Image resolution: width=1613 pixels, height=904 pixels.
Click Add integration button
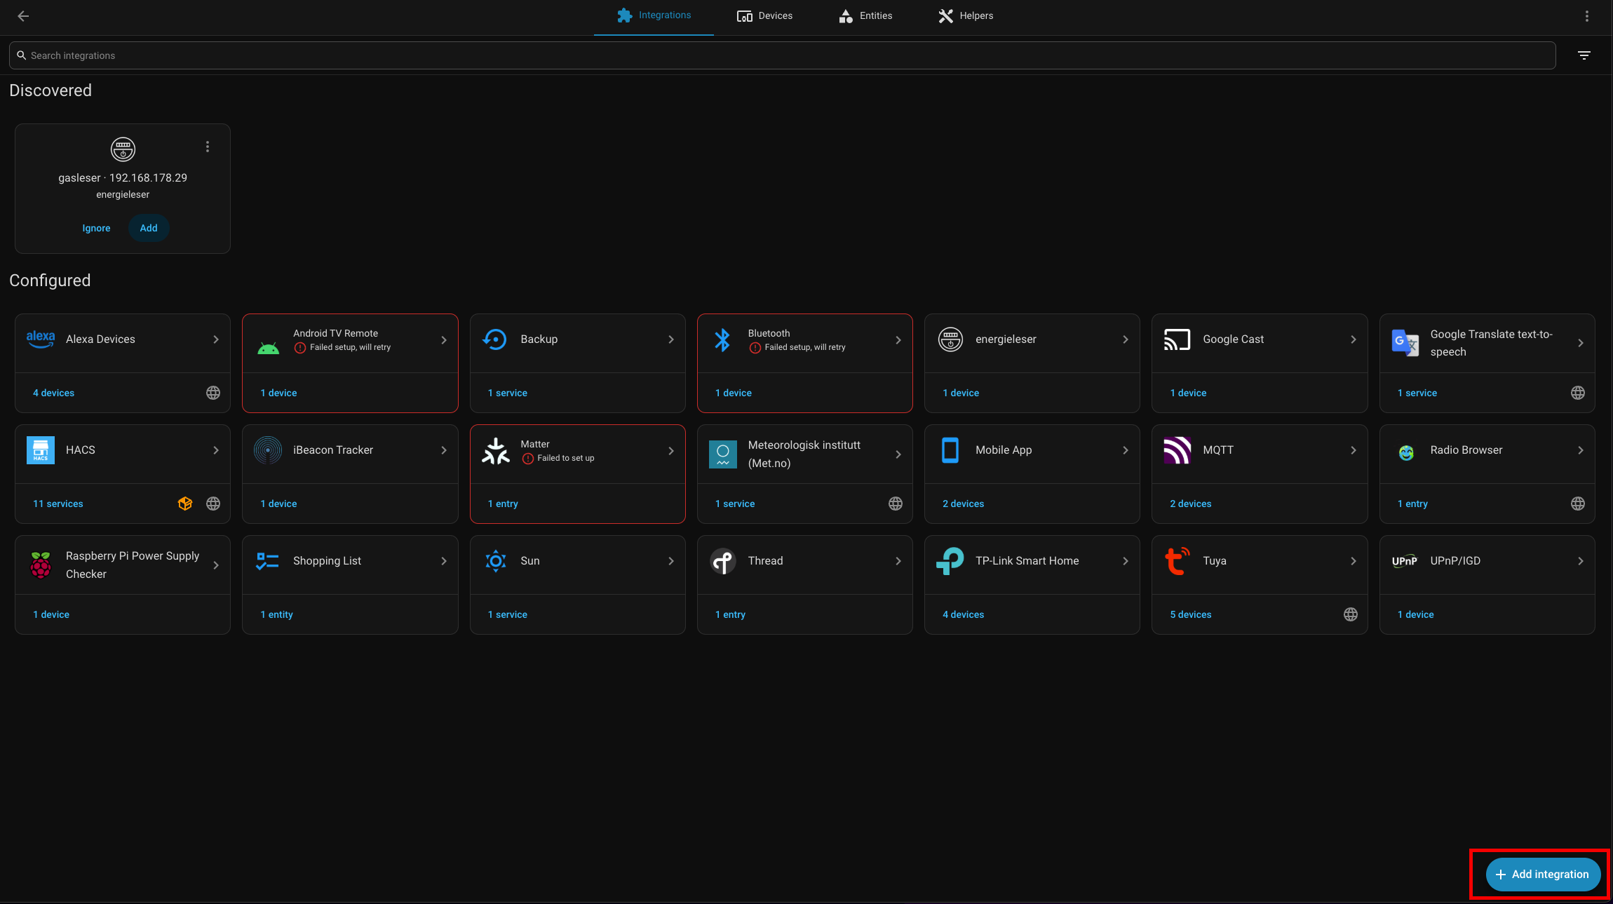(1543, 875)
